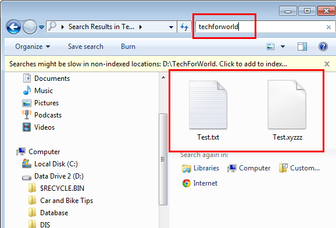Toggle the preview pane

pos(302,47)
